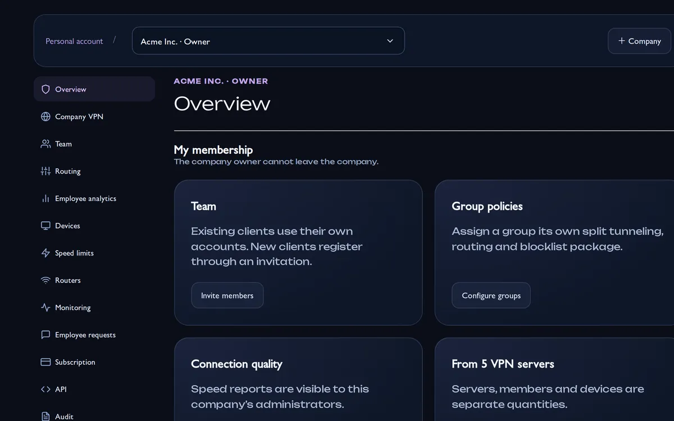
Task: Click the Monitoring label in the sidebar
Action: point(73,308)
